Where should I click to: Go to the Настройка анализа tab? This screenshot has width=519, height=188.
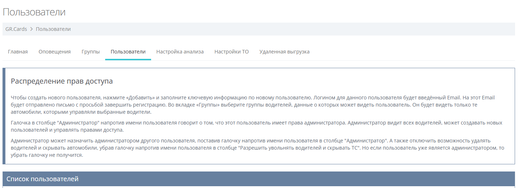click(x=180, y=52)
